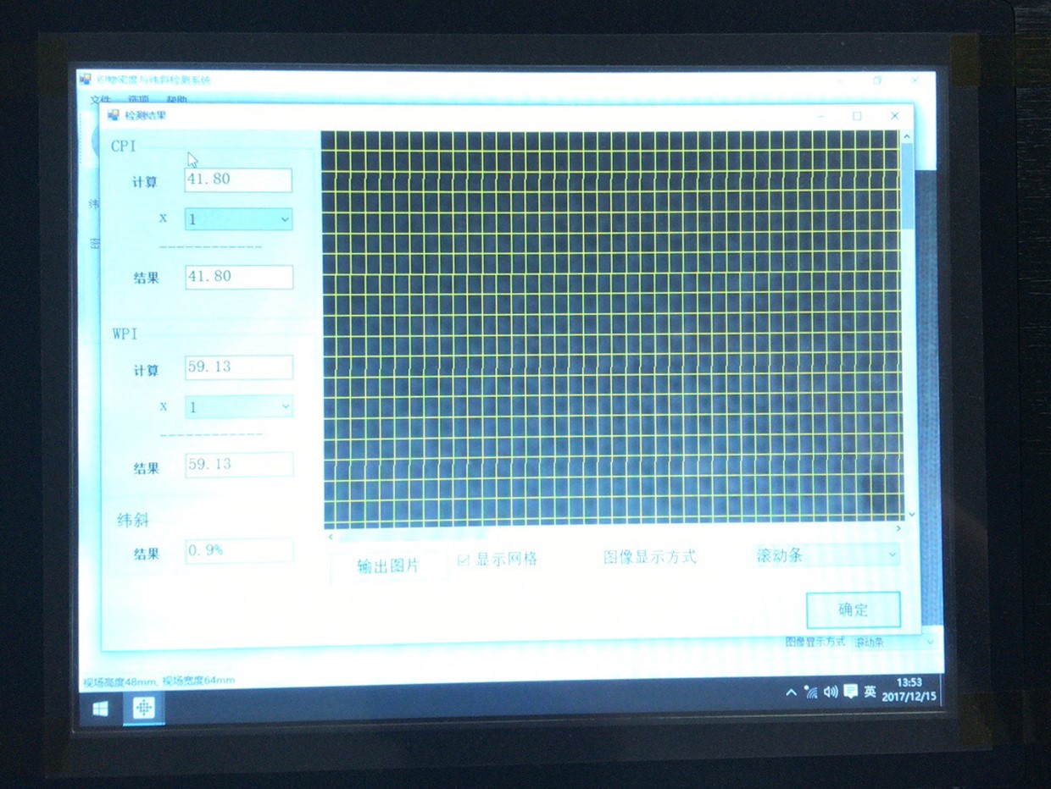Click the scroll-up arrow of the grid image

coord(908,136)
